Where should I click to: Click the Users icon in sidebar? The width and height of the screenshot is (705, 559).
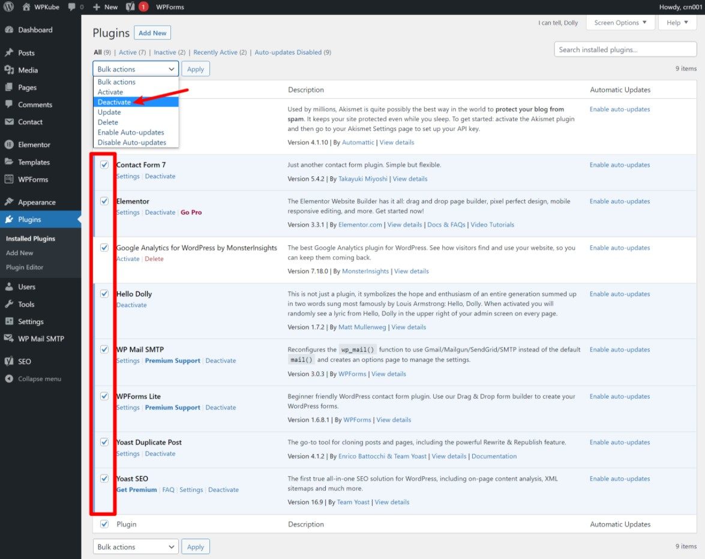click(9, 287)
